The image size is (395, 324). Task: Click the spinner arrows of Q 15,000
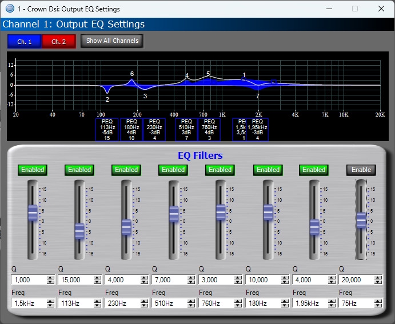(97, 279)
